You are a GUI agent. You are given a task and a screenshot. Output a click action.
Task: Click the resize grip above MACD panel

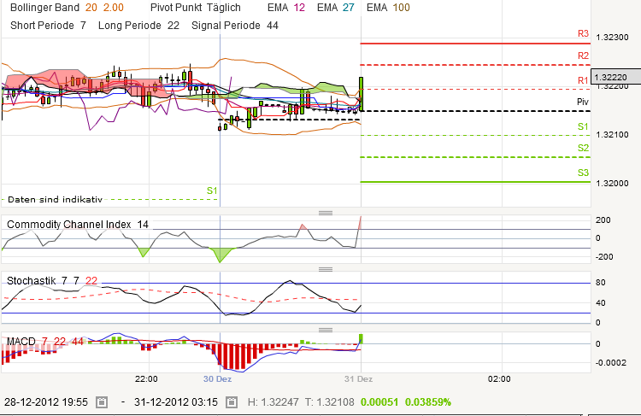coord(325,329)
